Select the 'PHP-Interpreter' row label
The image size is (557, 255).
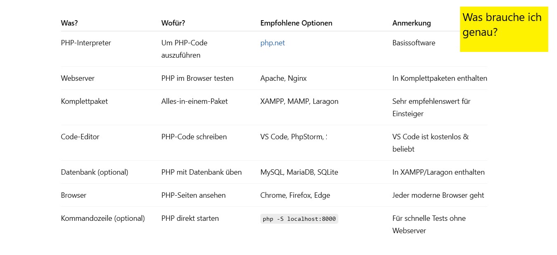(x=86, y=43)
